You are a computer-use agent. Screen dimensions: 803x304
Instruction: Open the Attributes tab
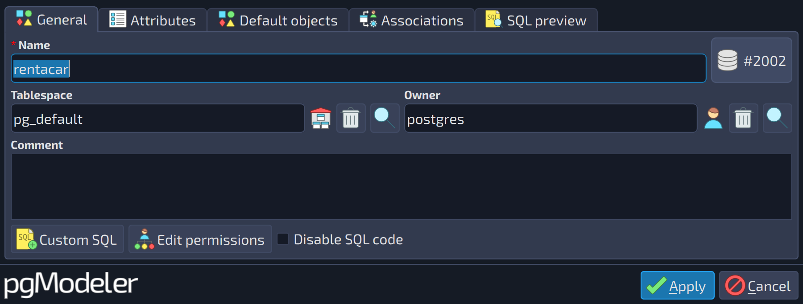coord(153,21)
